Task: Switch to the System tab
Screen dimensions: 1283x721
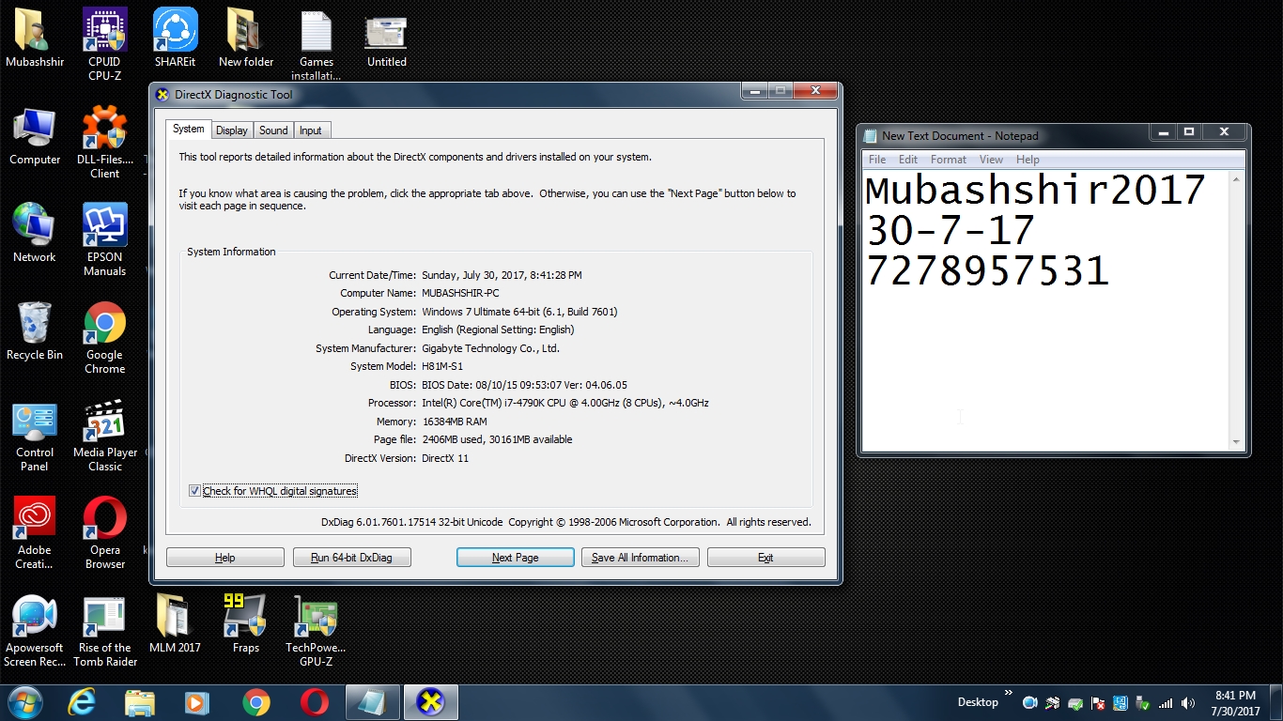Action: click(x=188, y=129)
